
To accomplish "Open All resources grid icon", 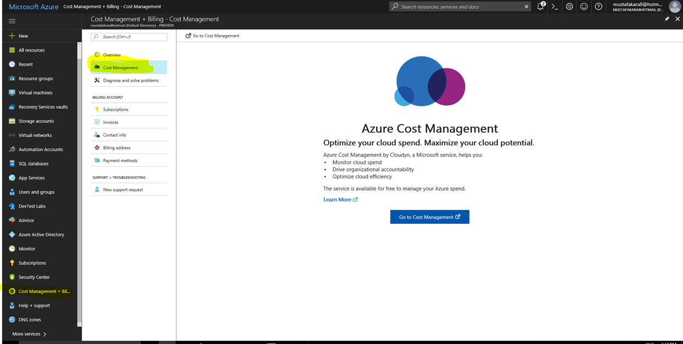I will [x=12, y=50].
